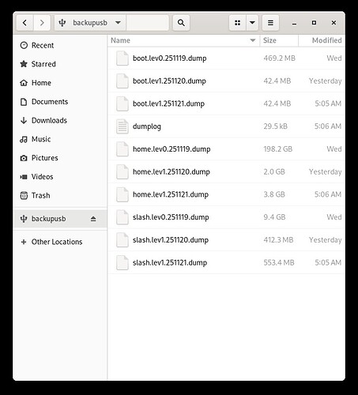Go to Home in the sidebar
Image resolution: width=358 pixels, height=395 pixels.
61,83
